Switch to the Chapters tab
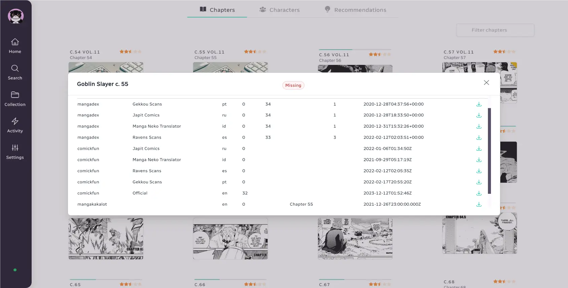The image size is (568, 288). click(217, 10)
